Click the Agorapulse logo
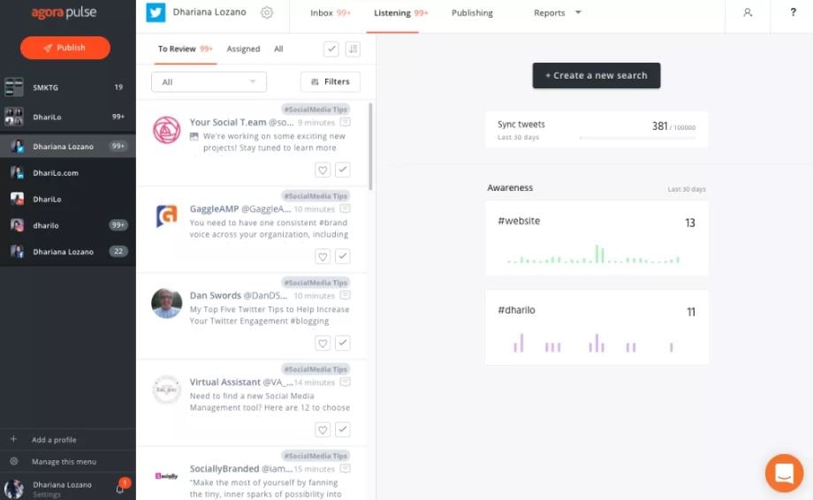This screenshot has width=813, height=500. [64, 12]
